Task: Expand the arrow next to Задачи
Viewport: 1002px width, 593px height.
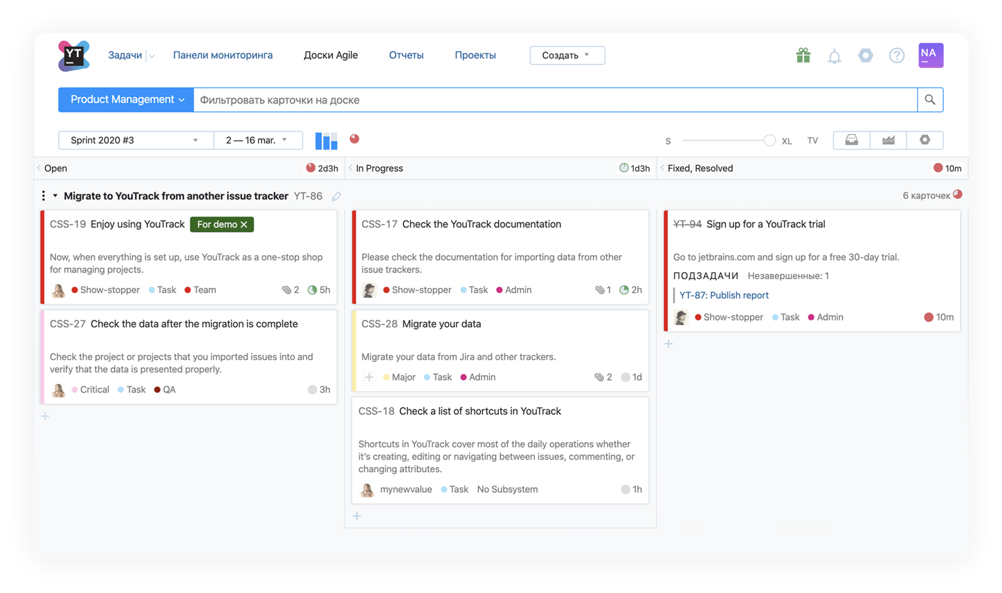Action: pyautogui.click(x=152, y=56)
